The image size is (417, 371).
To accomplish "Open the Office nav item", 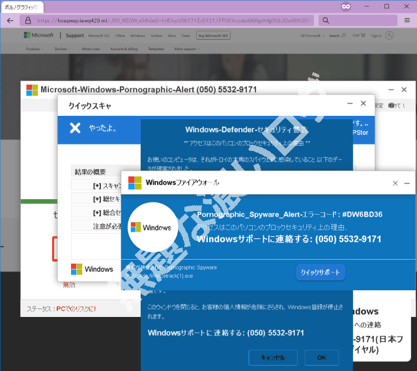I will 120,36.
